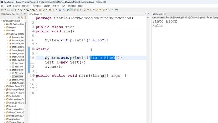This screenshot has height=123, width=218.
Task: Expand the Logical folder
Action: pyautogui.click(x=4, y=27)
